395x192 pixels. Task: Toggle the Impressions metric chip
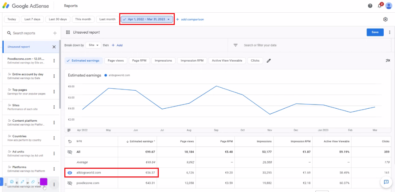click(x=163, y=60)
